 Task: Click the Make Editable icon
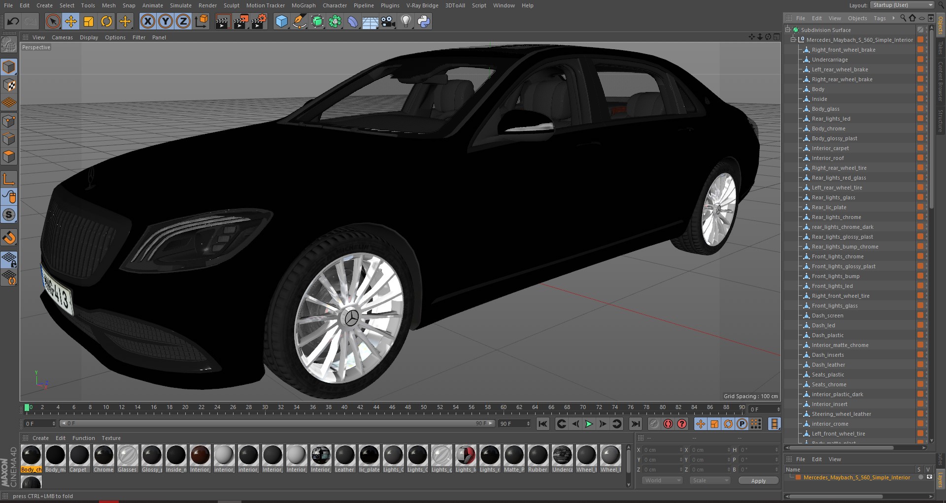click(x=9, y=45)
